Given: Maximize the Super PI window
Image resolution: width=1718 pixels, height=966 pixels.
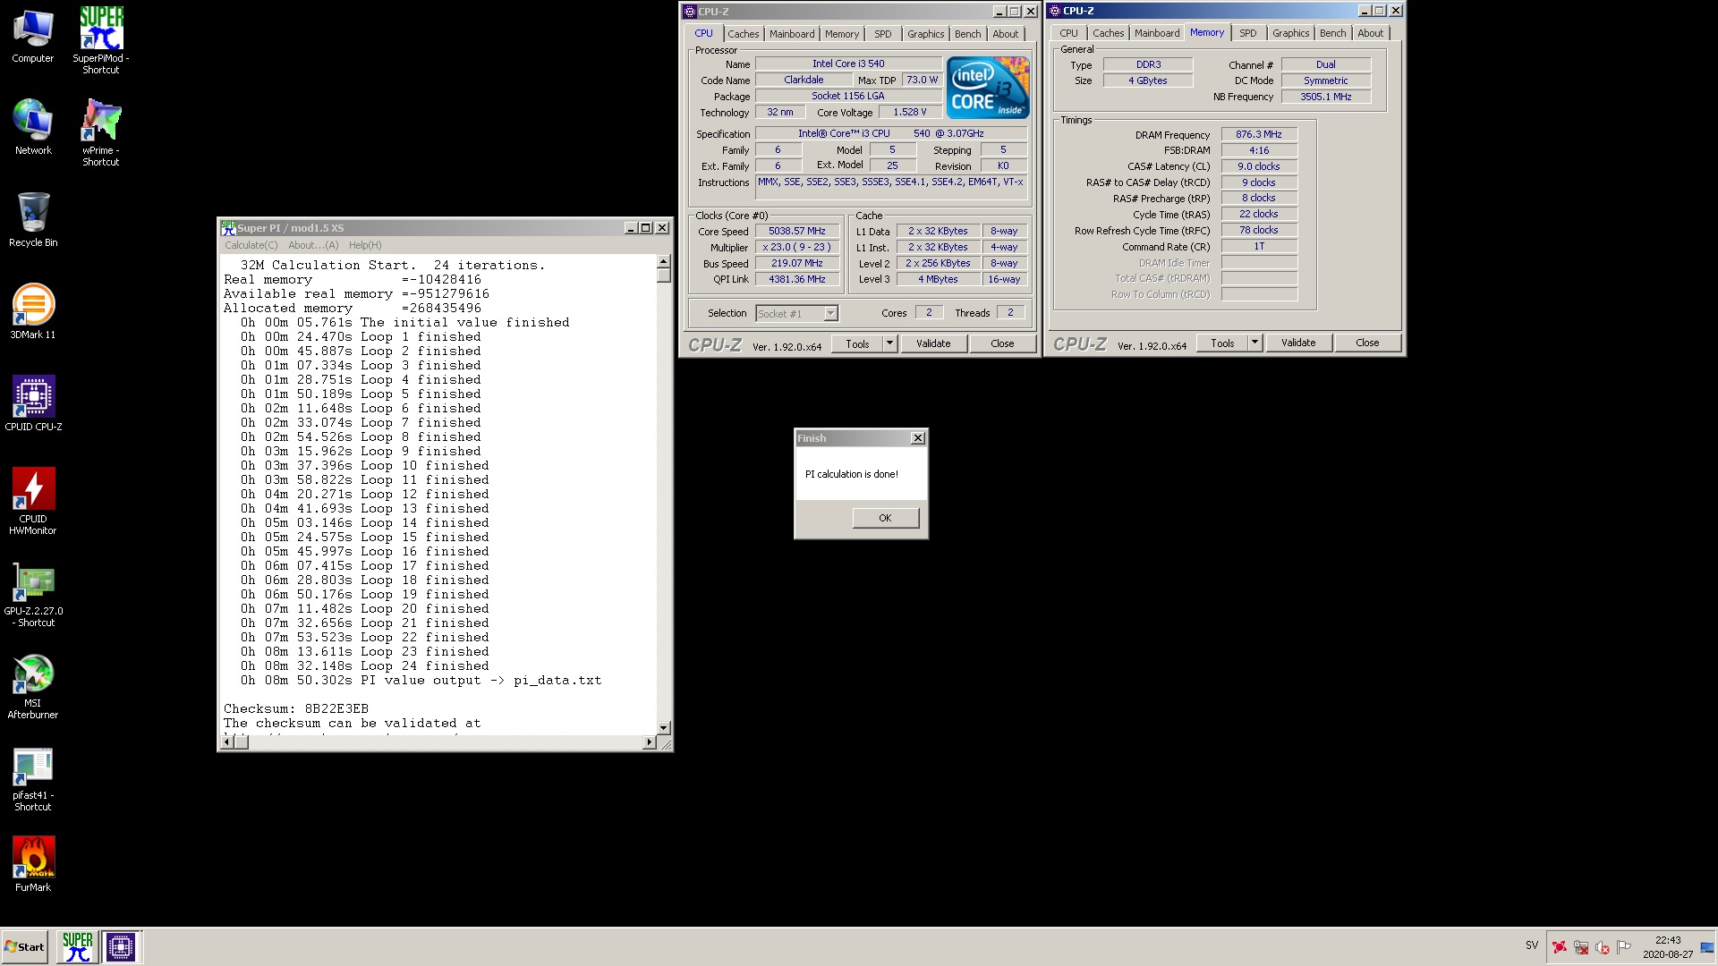Looking at the screenshot, I should tap(645, 228).
